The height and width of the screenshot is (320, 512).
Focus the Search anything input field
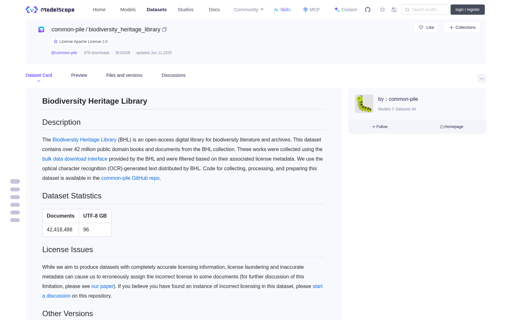click(425, 10)
